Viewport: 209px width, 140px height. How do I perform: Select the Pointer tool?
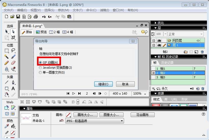point(7,32)
